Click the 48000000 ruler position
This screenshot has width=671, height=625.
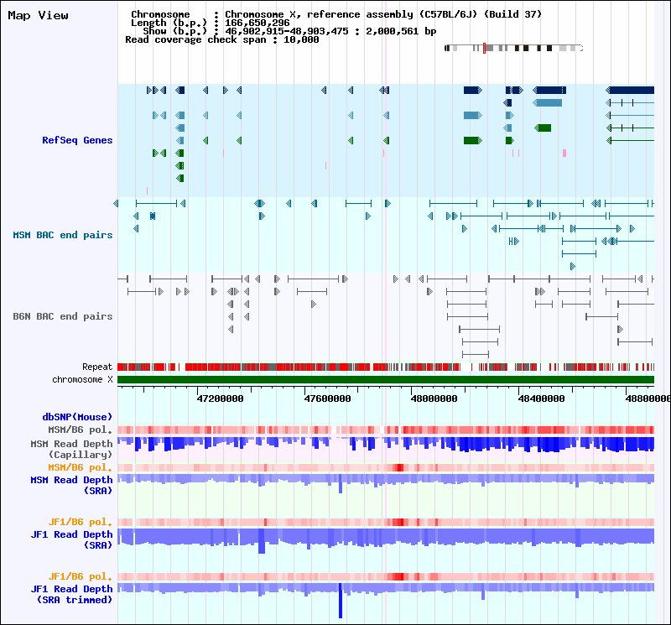(x=434, y=398)
